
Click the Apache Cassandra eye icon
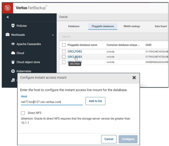(x=13, y=44)
